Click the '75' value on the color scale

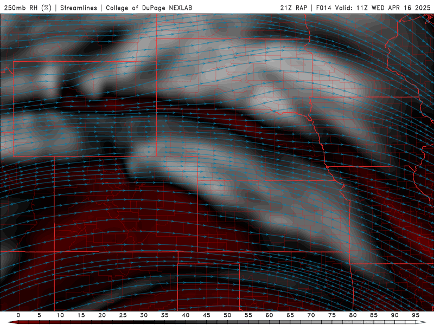pos(332,315)
